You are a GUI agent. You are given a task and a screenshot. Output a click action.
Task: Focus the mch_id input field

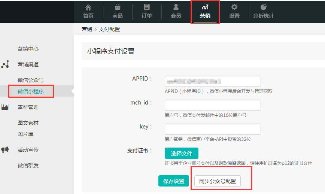[213, 105]
